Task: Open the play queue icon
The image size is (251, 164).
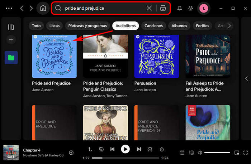Action: coord(182,153)
